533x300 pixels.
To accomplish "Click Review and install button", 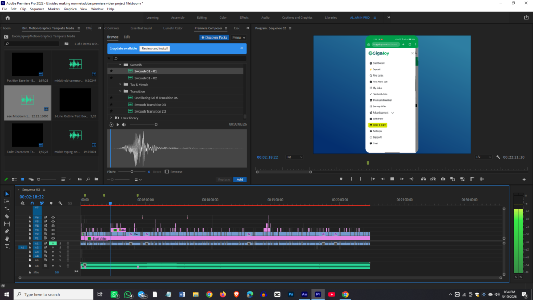I will click(155, 48).
